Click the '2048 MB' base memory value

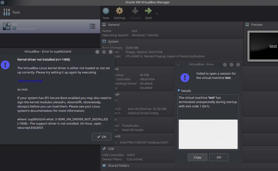coord(132,48)
